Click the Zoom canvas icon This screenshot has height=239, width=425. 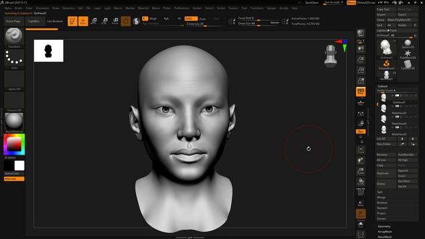point(361,60)
